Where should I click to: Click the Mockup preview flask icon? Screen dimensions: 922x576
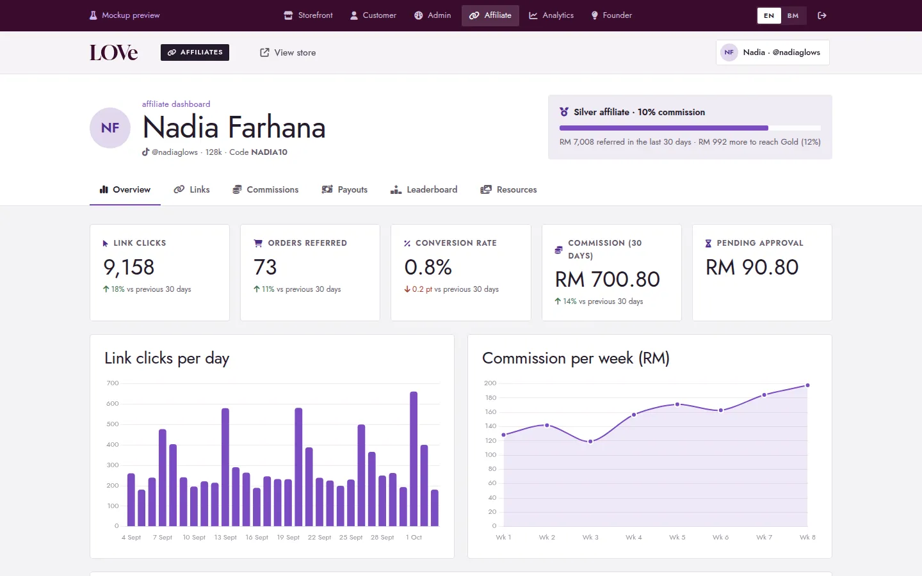93,15
